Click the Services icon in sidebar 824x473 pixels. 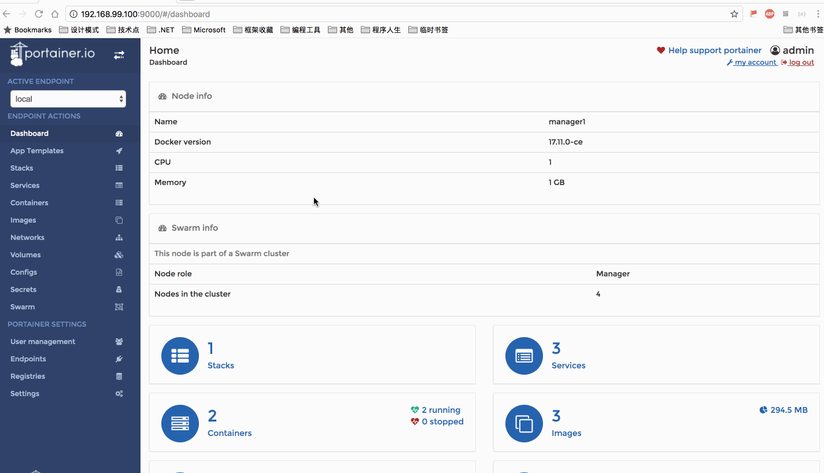(119, 186)
